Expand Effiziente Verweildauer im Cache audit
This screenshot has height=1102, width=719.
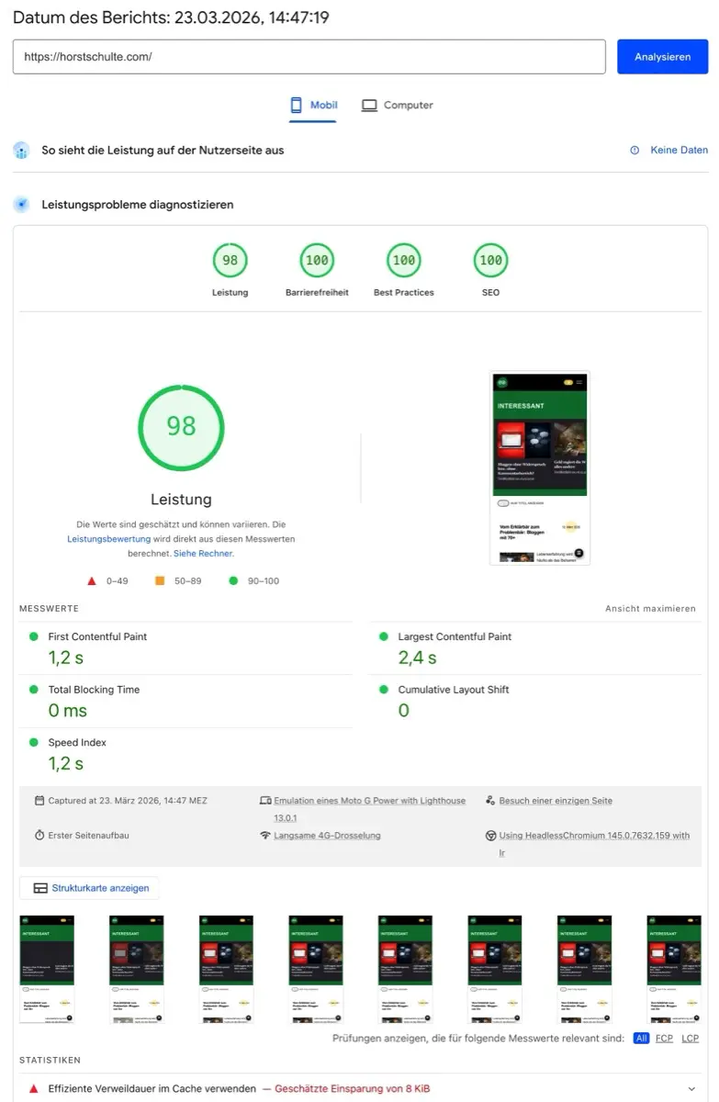pos(360,1088)
